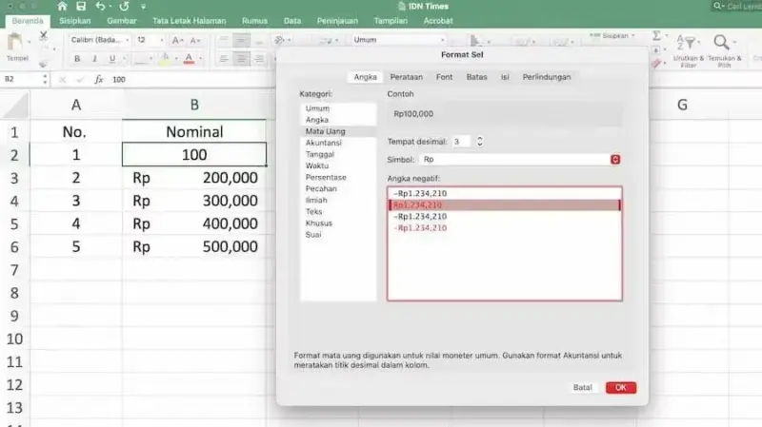Click the Undo arrow icon
The height and width of the screenshot is (427, 762).
coord(100,6)
